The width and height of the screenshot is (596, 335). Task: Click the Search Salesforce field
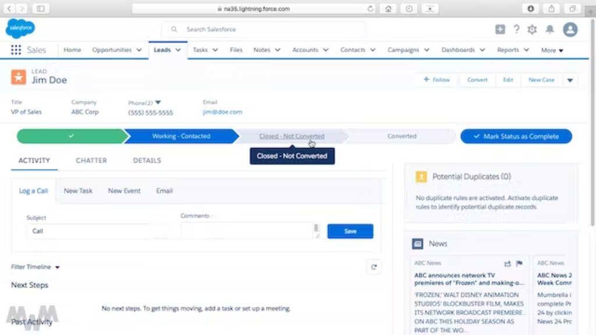point(264,29)
